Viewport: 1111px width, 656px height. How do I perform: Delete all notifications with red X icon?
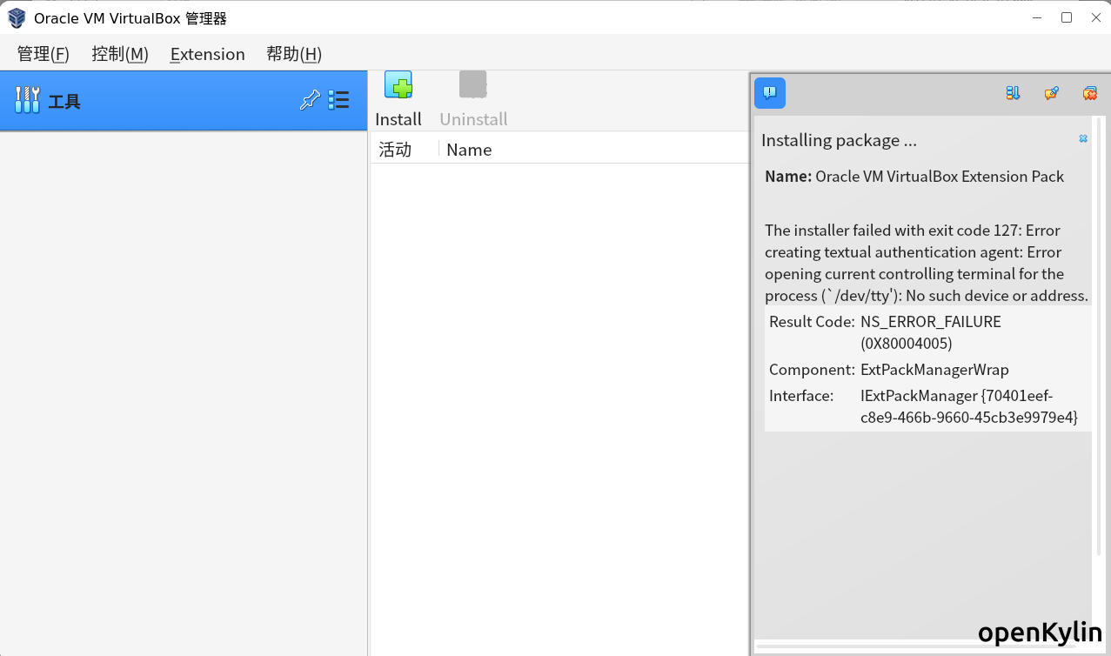(x=1089, y=93)
